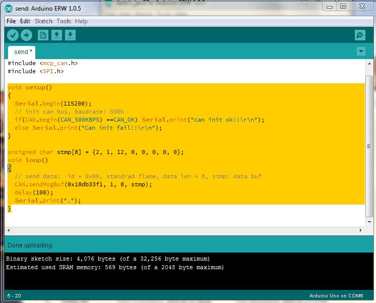The height and width of the screenshot is (303, 376).
Task: Click the 'Can init fail!!' else line
Action: [x=88, y=128]
